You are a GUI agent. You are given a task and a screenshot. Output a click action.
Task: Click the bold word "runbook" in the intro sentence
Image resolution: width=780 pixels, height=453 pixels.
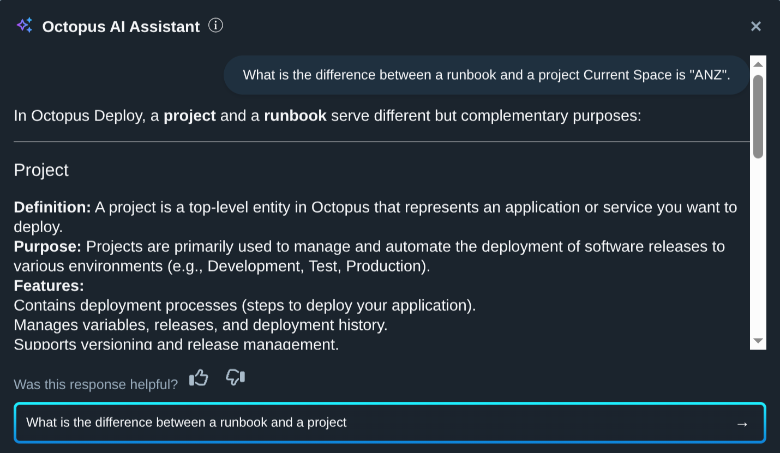tap(295, 116)
